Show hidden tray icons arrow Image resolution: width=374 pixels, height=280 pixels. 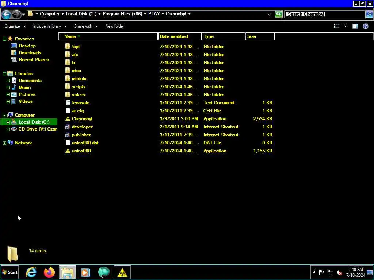point(314,272)
